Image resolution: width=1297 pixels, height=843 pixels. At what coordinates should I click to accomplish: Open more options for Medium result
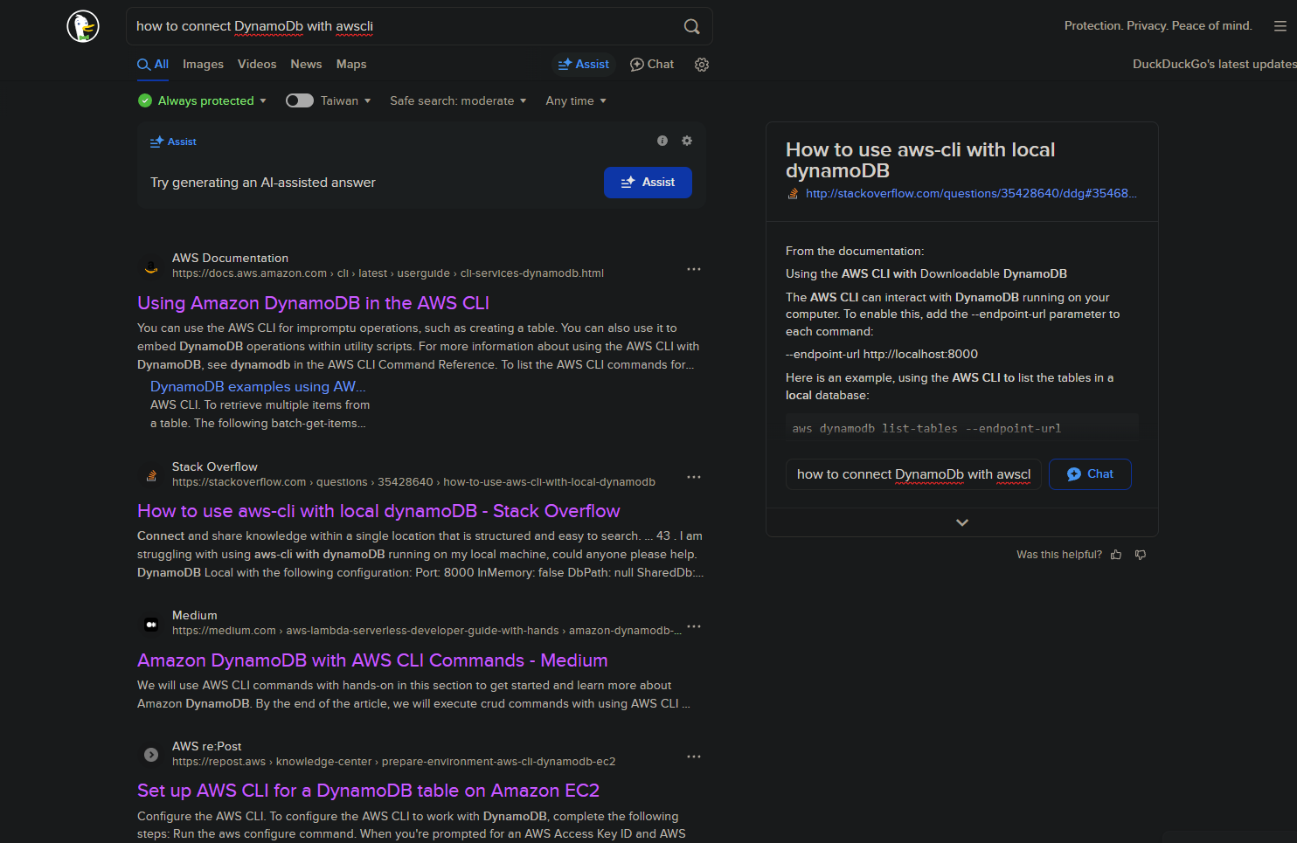pyautogui.click(x=694, y=626)
